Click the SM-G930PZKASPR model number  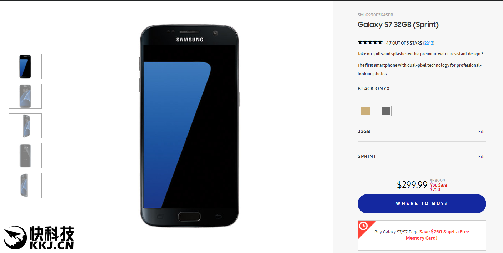click(x=375, y=15)
